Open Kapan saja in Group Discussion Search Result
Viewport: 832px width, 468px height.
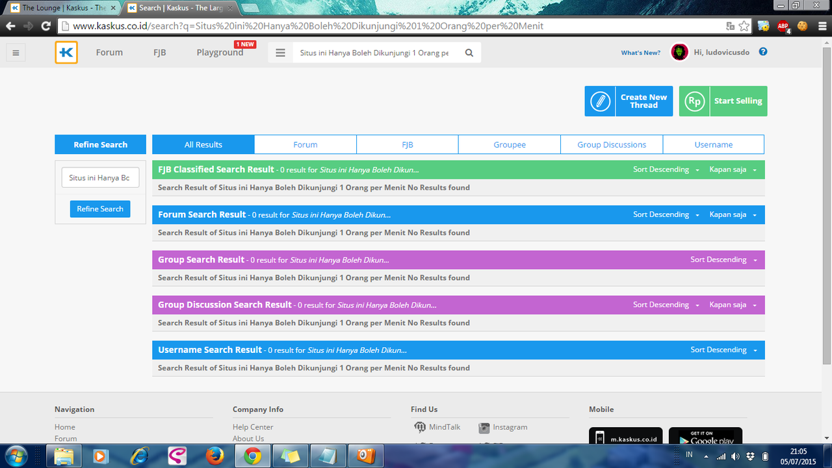coord(733,305)
